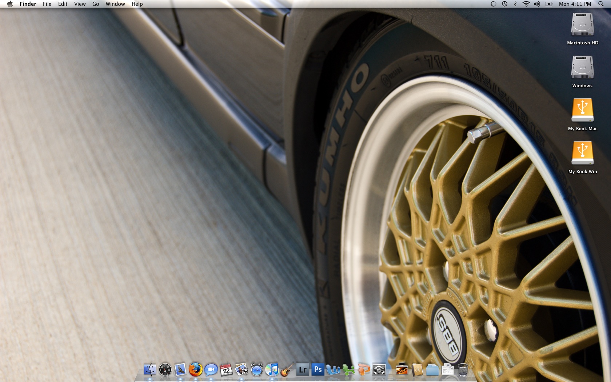
Task: Open iCal calendar in the Dock
Action: pos(226,370)
